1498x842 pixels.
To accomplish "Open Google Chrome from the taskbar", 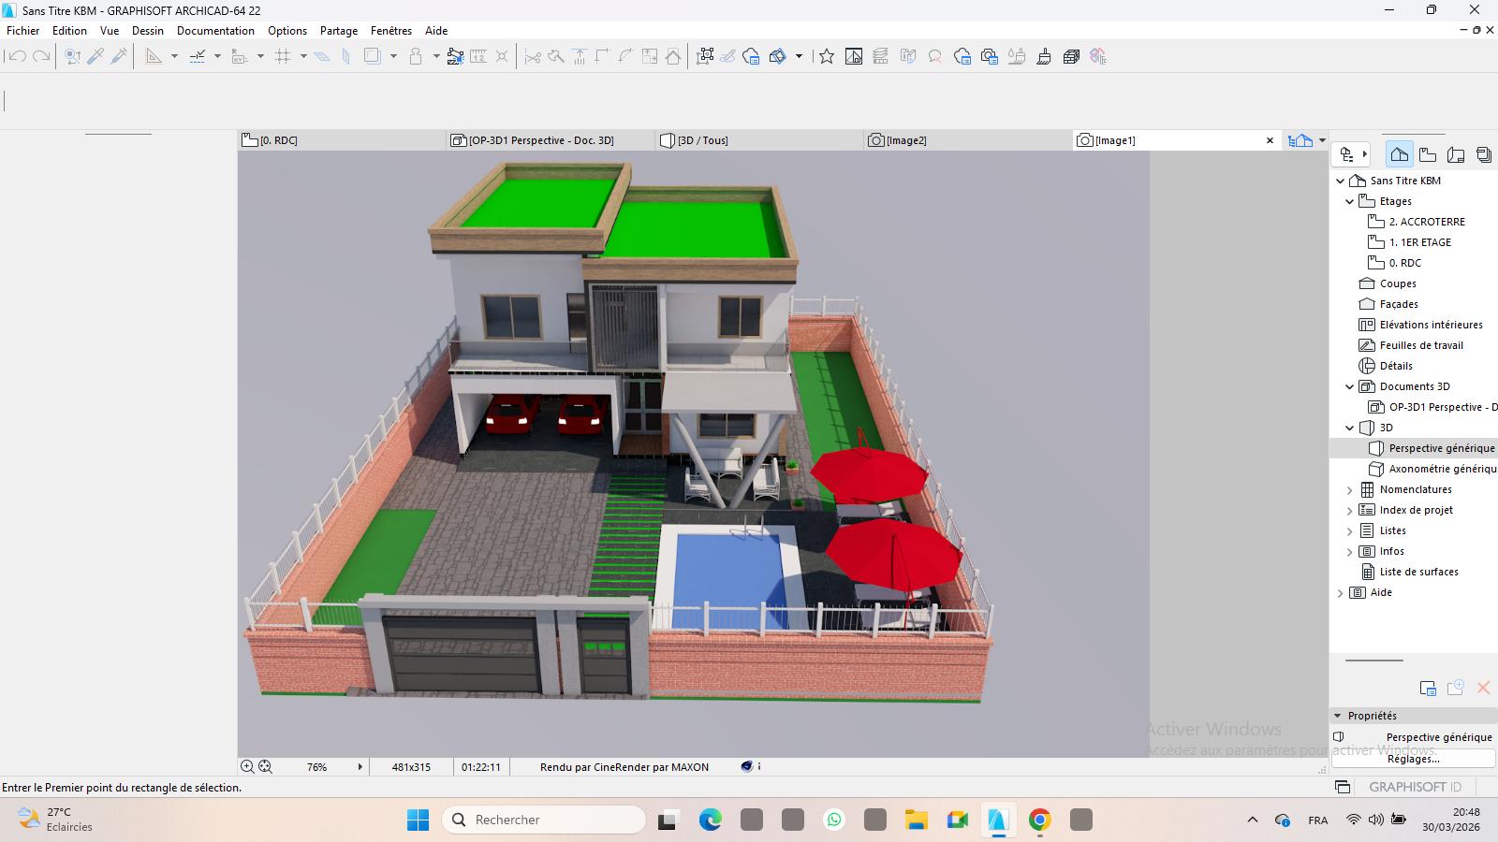I will pos(1039,820).
